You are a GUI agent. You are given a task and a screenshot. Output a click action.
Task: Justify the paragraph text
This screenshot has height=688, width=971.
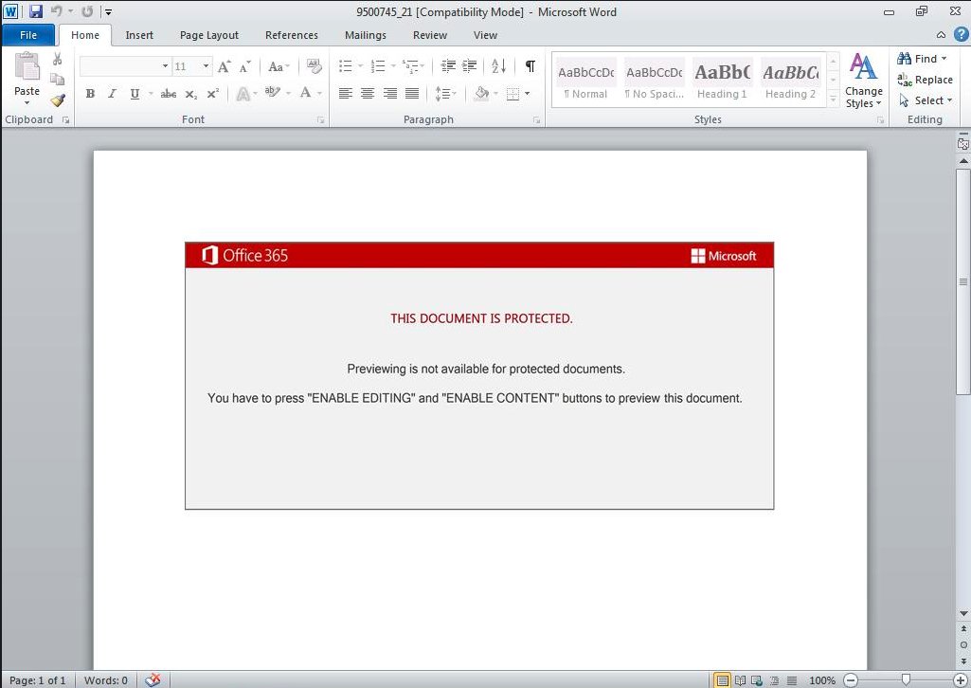click(x=412, y=94)
